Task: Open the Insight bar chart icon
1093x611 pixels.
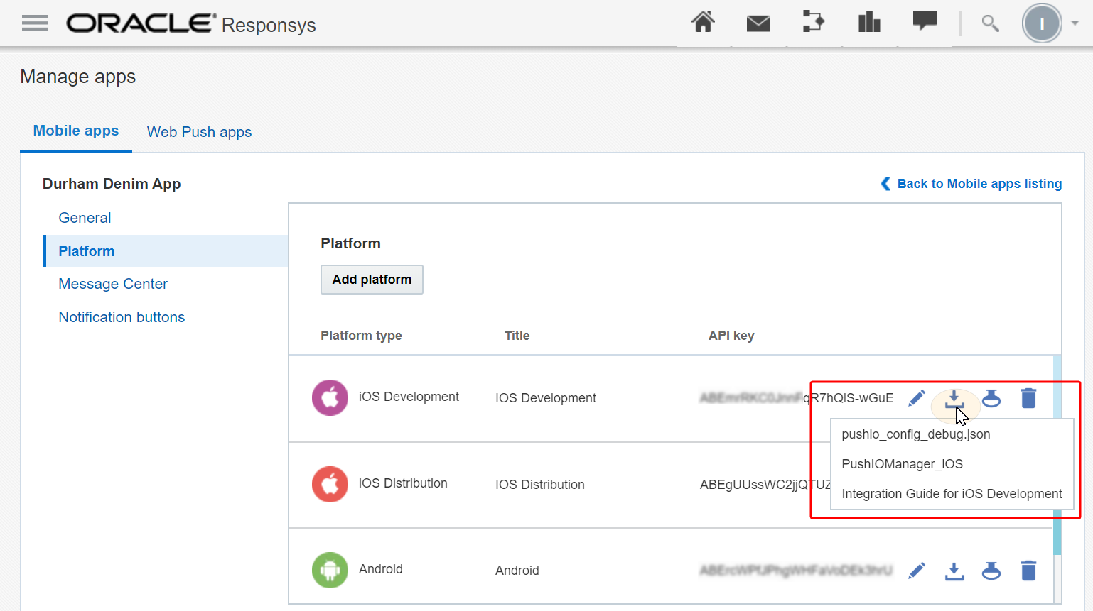Action: pos(869,22)
